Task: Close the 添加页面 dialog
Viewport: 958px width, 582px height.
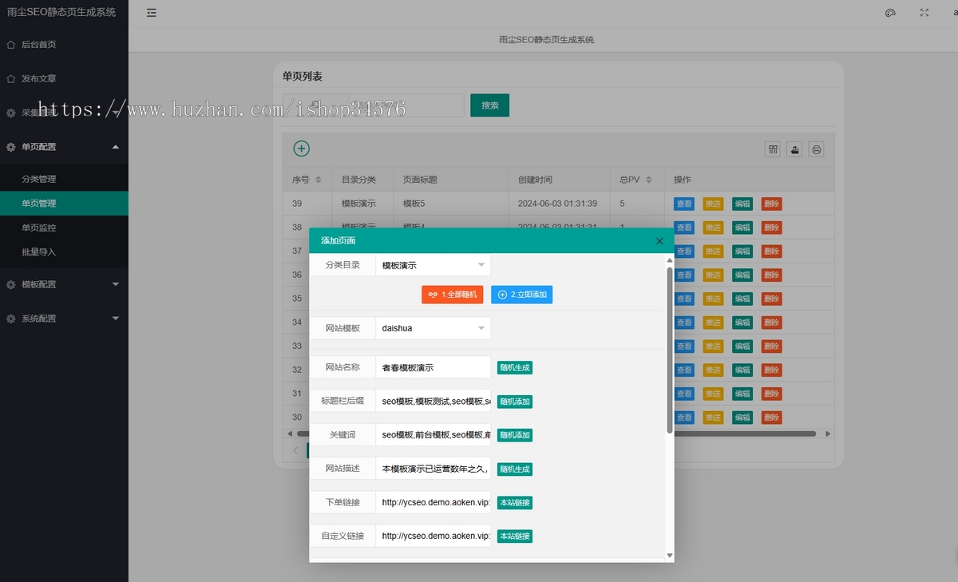Action: (x=659, y=241)
